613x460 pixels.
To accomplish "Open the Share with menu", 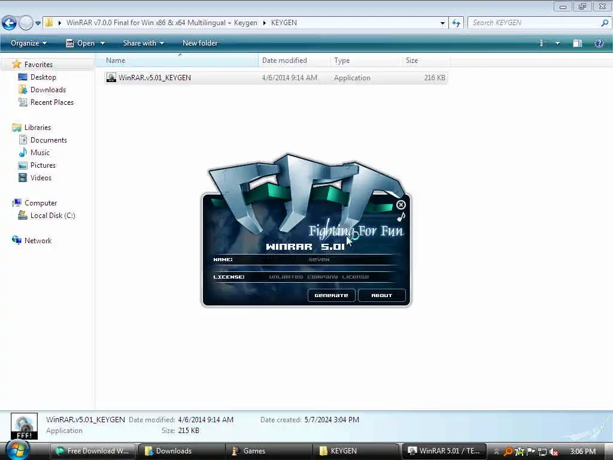I will [x=144, y=43].
